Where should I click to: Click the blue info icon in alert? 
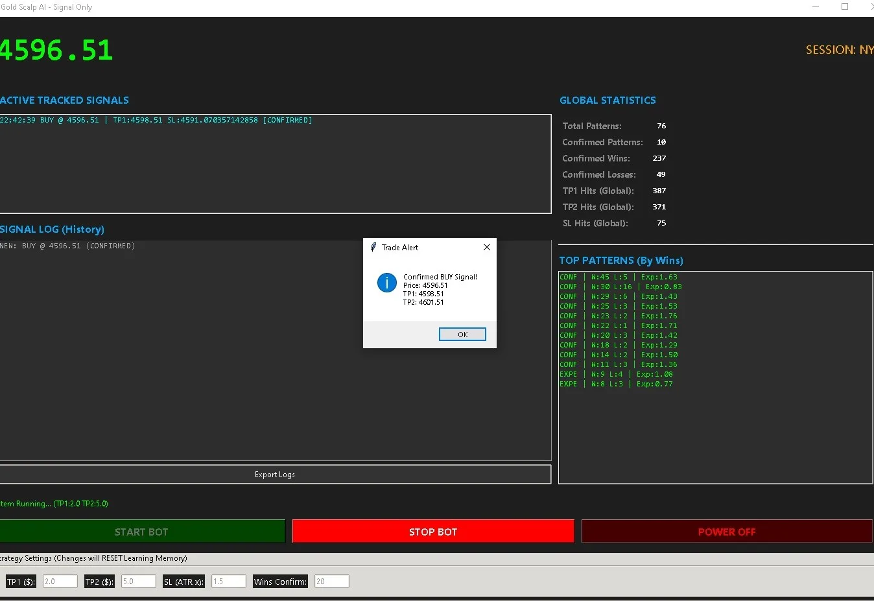[387, 283]
